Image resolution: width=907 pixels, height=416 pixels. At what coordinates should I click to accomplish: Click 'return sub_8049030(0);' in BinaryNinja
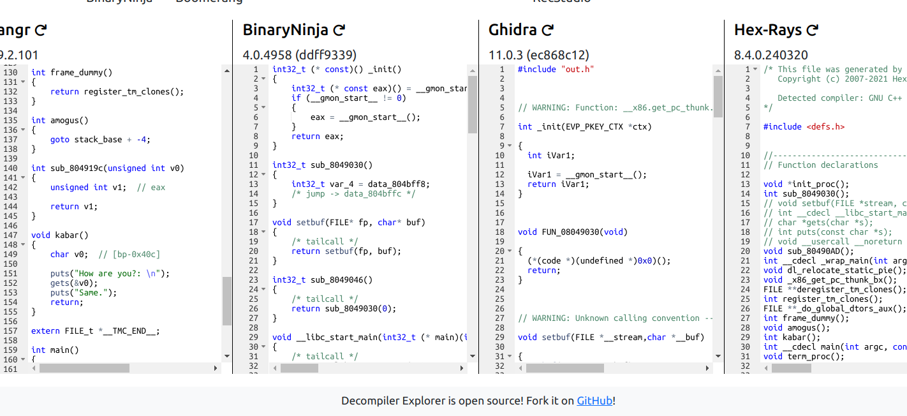point(344,309)
